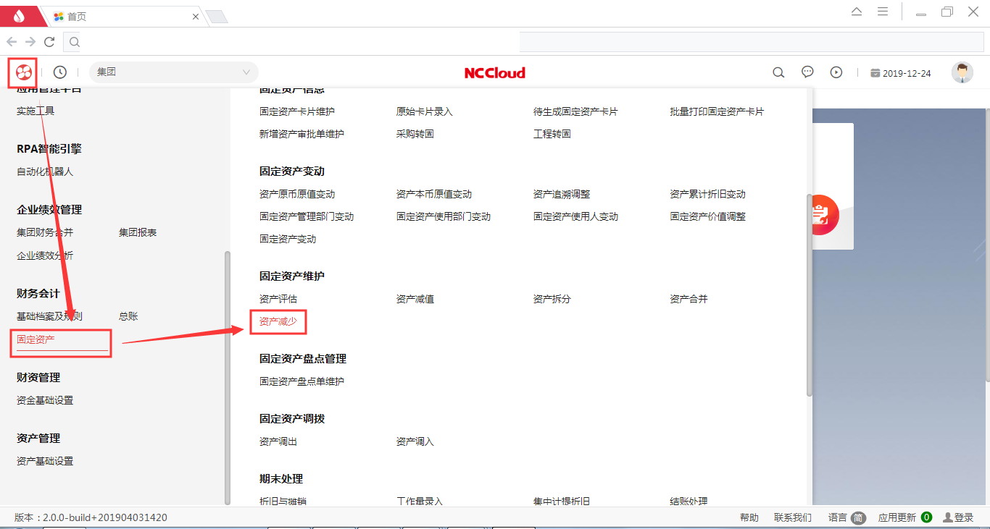Viewport: 990px width, 529px height.
Task: Open 固定资产卡片维护 link
Action: coord(297,111)
